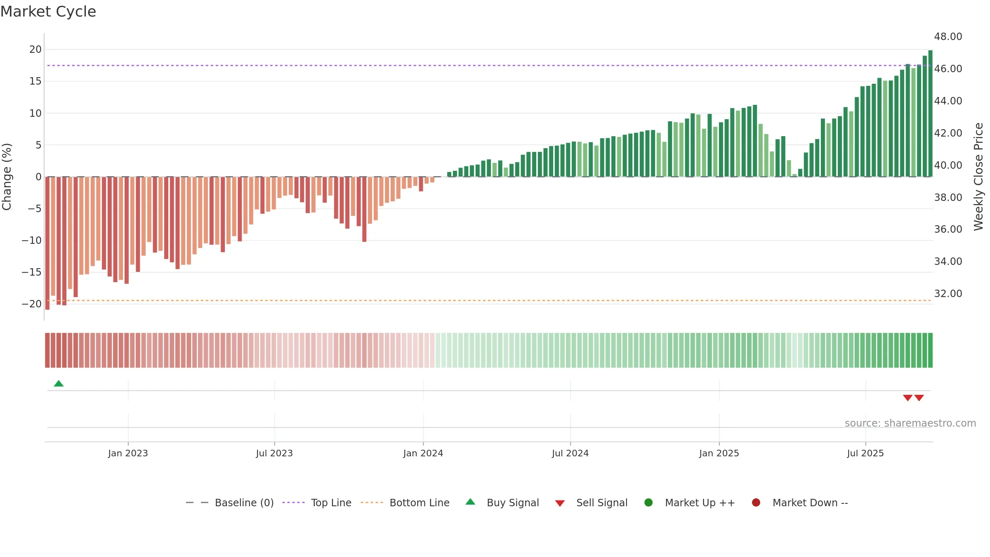
Task: Click the 44.00 price axis label
Action: point(948,101)
